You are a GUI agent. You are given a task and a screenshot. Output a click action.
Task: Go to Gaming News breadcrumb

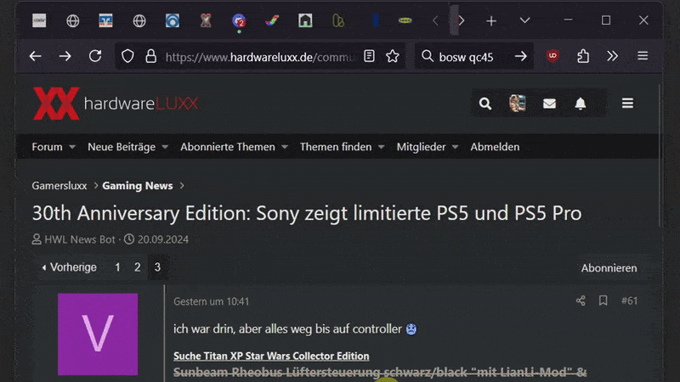(138, 186)
